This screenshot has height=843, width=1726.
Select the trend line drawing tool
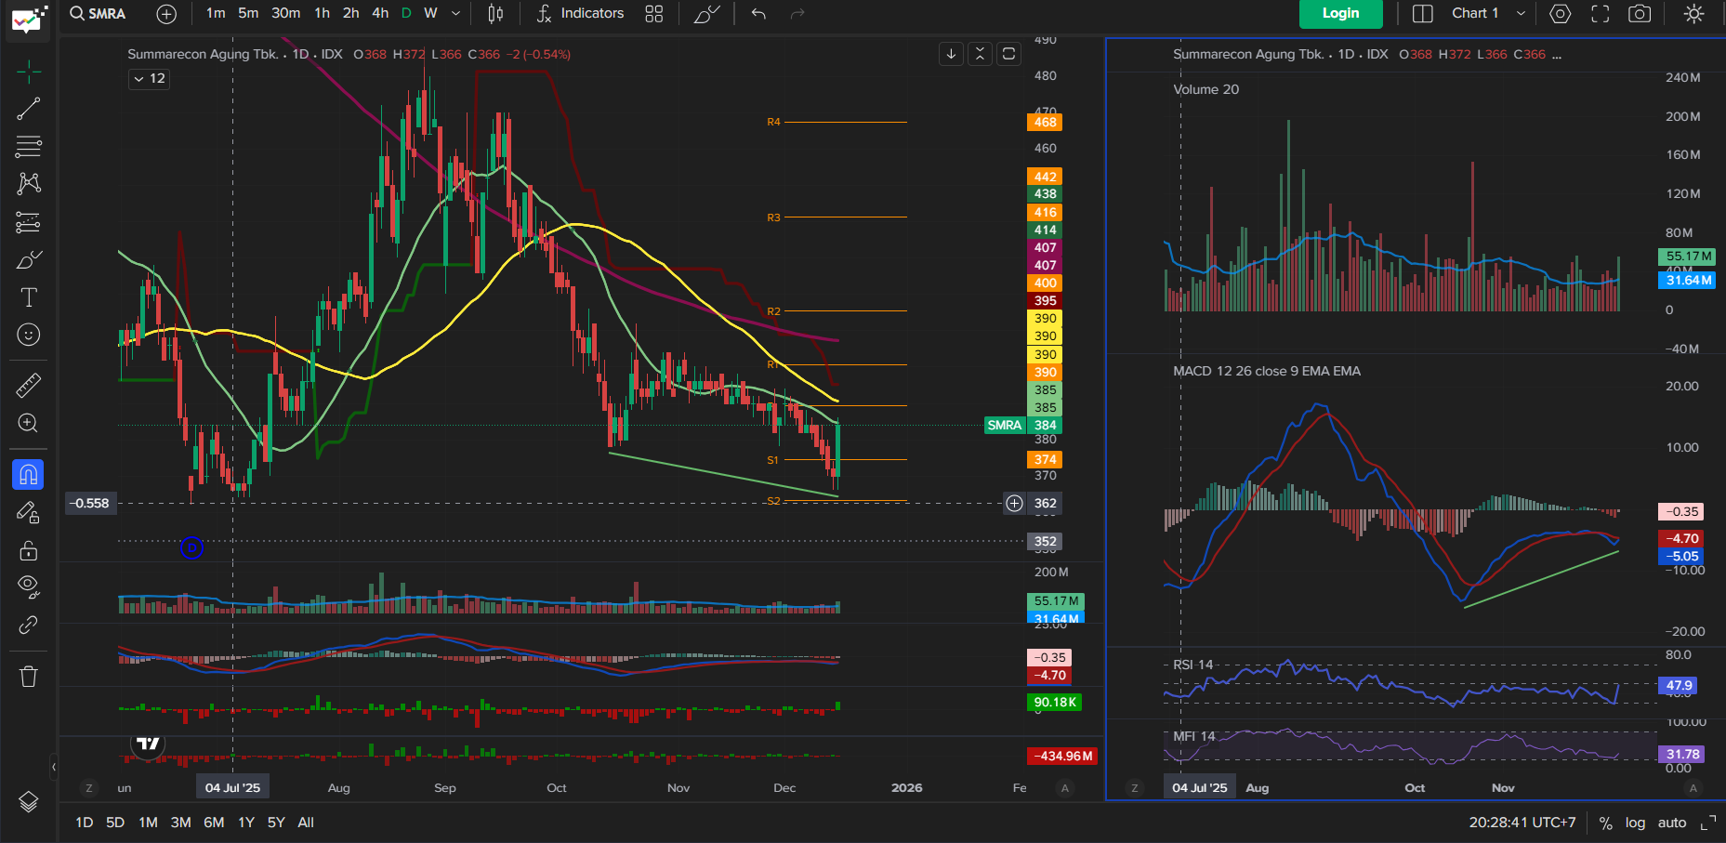[x=29, y=109]
